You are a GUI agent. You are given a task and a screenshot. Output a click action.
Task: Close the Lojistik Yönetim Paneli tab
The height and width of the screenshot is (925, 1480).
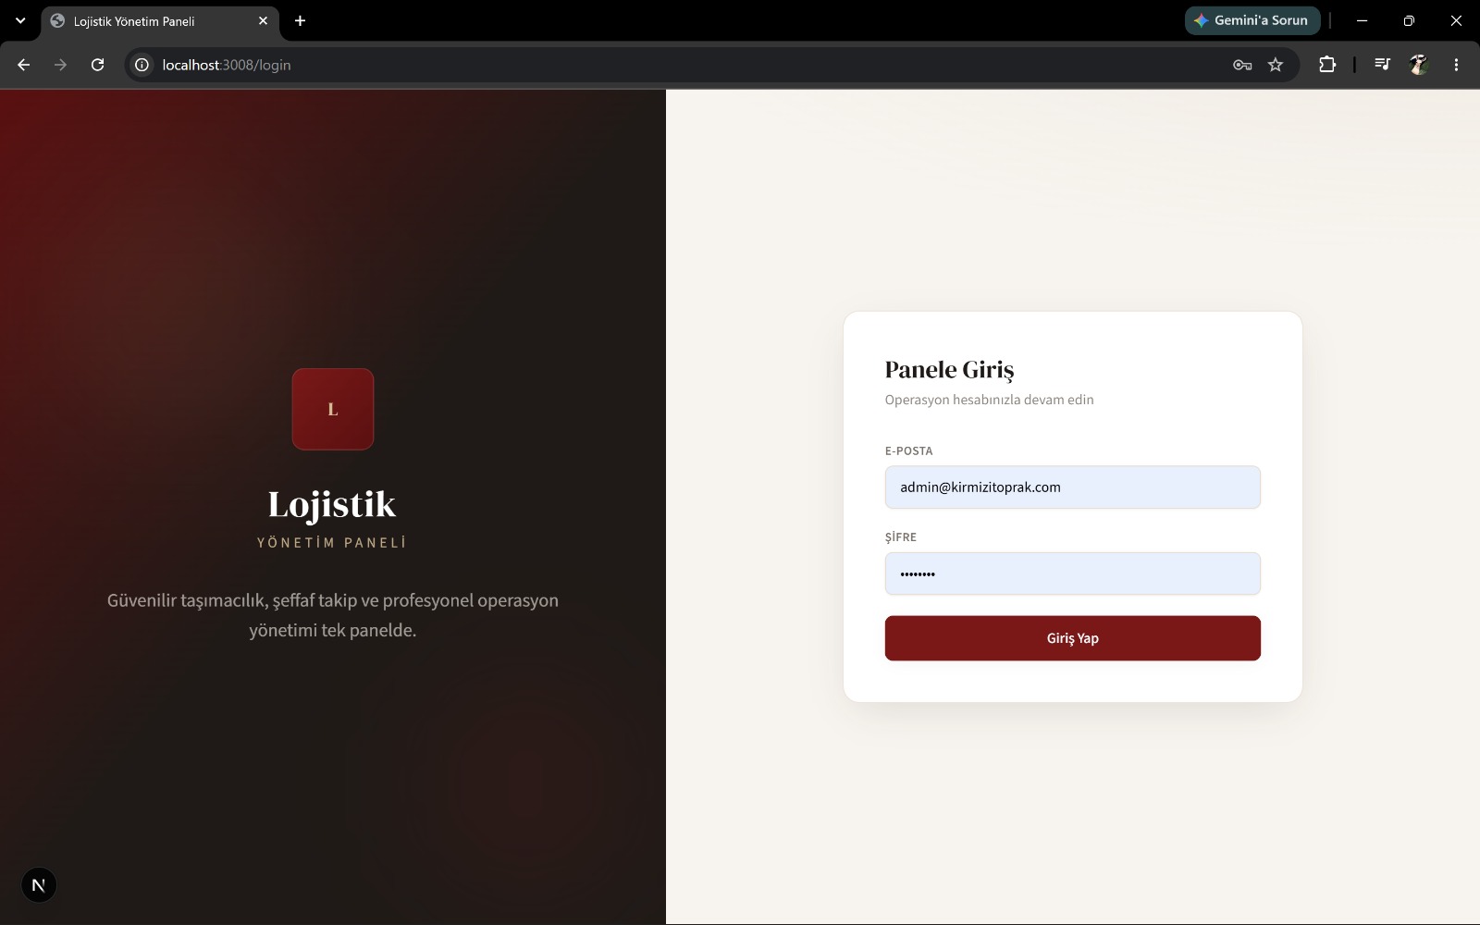click(263, 20)
